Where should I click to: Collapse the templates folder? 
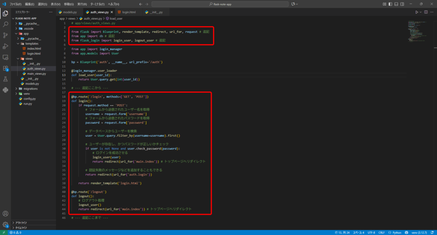pyautogui.click(x=32, y=44)
